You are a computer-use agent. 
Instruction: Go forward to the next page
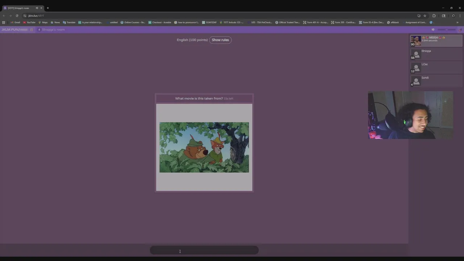pyautogui.click(x=10, y=16)
